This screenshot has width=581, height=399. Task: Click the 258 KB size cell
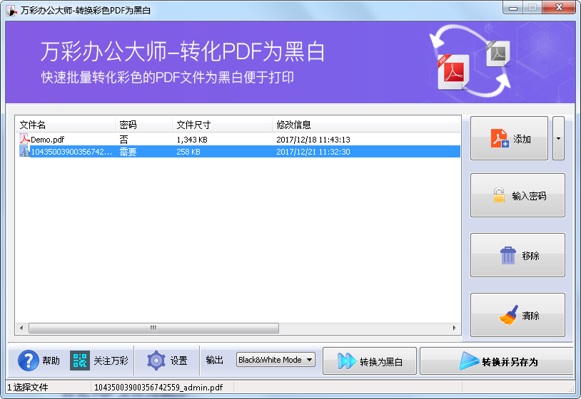click(188, 152)
